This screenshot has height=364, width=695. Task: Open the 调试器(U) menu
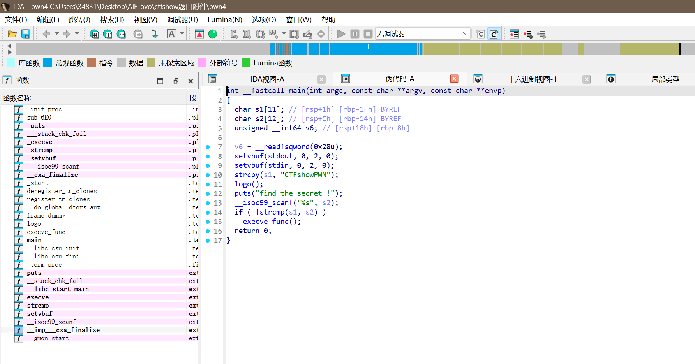coord(182,20)
